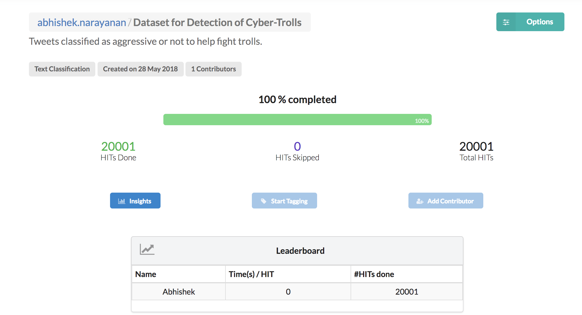Click the Created on 28 May 2018 badge
The image size is (582, 315).
(140, 69)
